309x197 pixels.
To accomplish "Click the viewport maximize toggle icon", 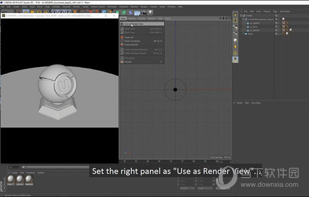I will point(229,18).
